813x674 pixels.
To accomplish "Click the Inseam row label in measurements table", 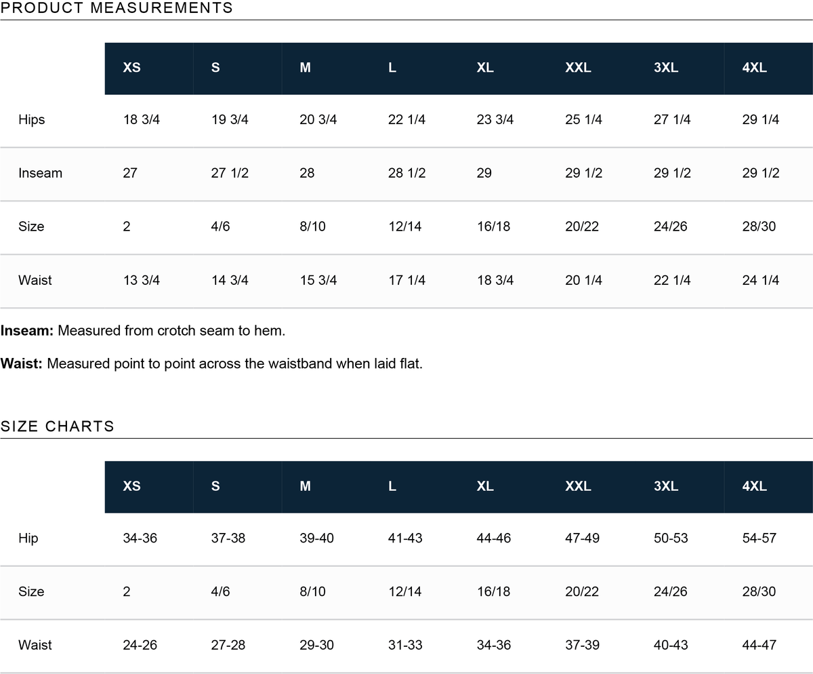I will pyautogui.click(x=40, y=173).
